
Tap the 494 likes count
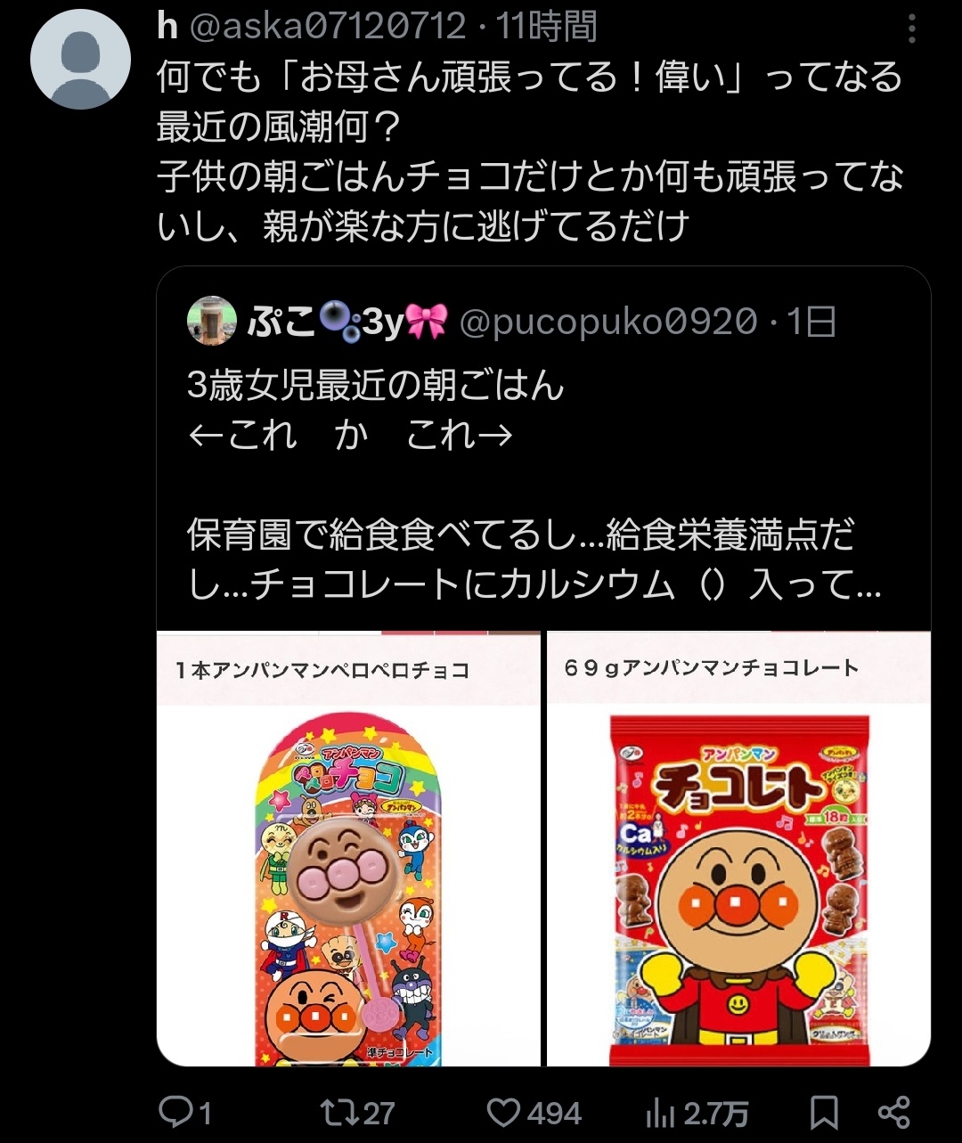(554, 1113)
